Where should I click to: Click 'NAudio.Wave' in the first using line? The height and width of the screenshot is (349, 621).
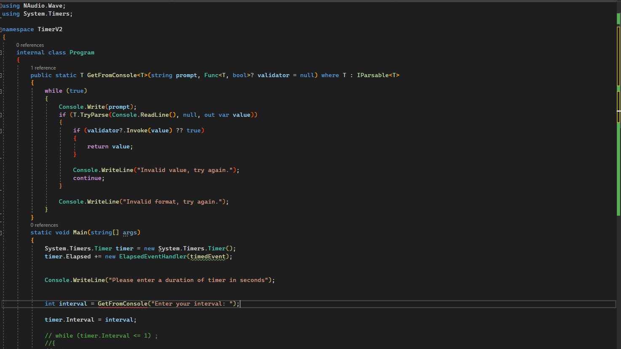[43, 6]
